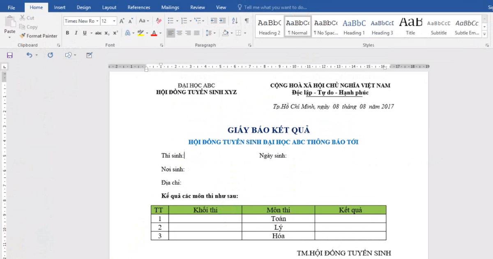Toggle the Show/Hide paragraph marks icon
Viewport: 493px width, 259px height.
click(x=246, y=21)
